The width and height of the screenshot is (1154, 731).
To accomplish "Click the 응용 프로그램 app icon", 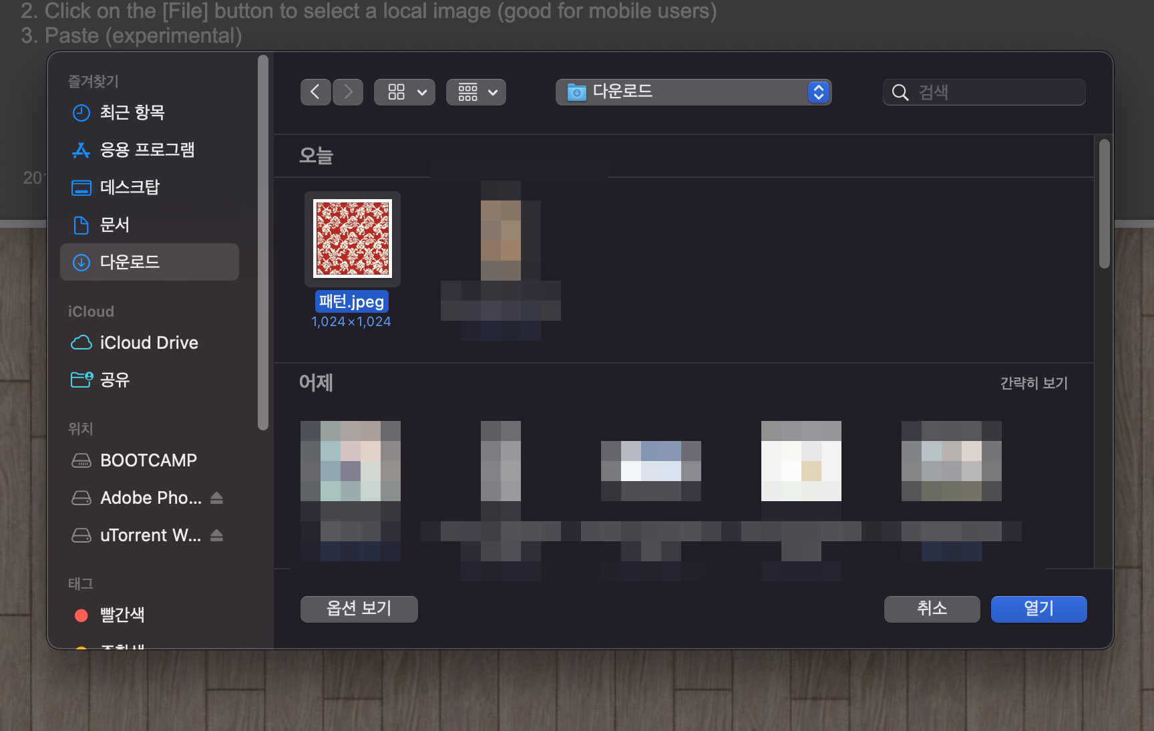I will 81,150.
